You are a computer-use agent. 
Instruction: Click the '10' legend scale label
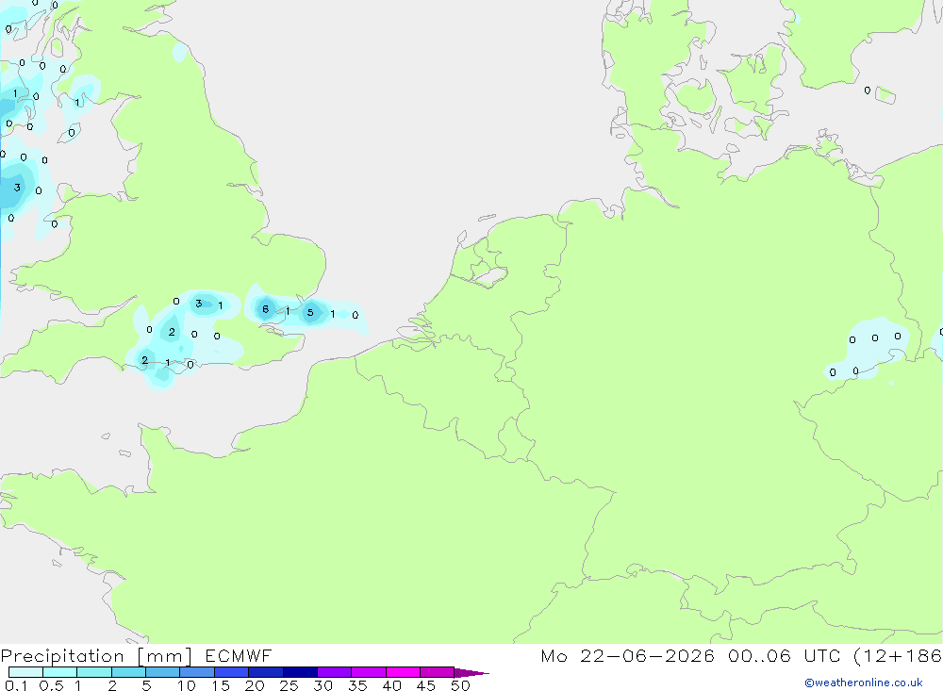click(x=187, y=685)
